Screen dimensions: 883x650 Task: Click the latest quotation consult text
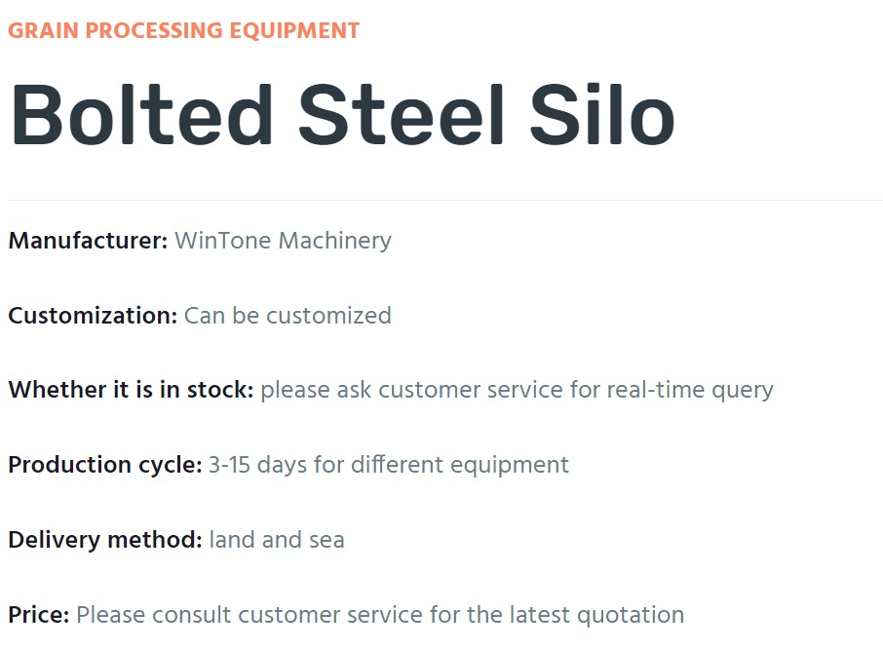click(380, 615)
